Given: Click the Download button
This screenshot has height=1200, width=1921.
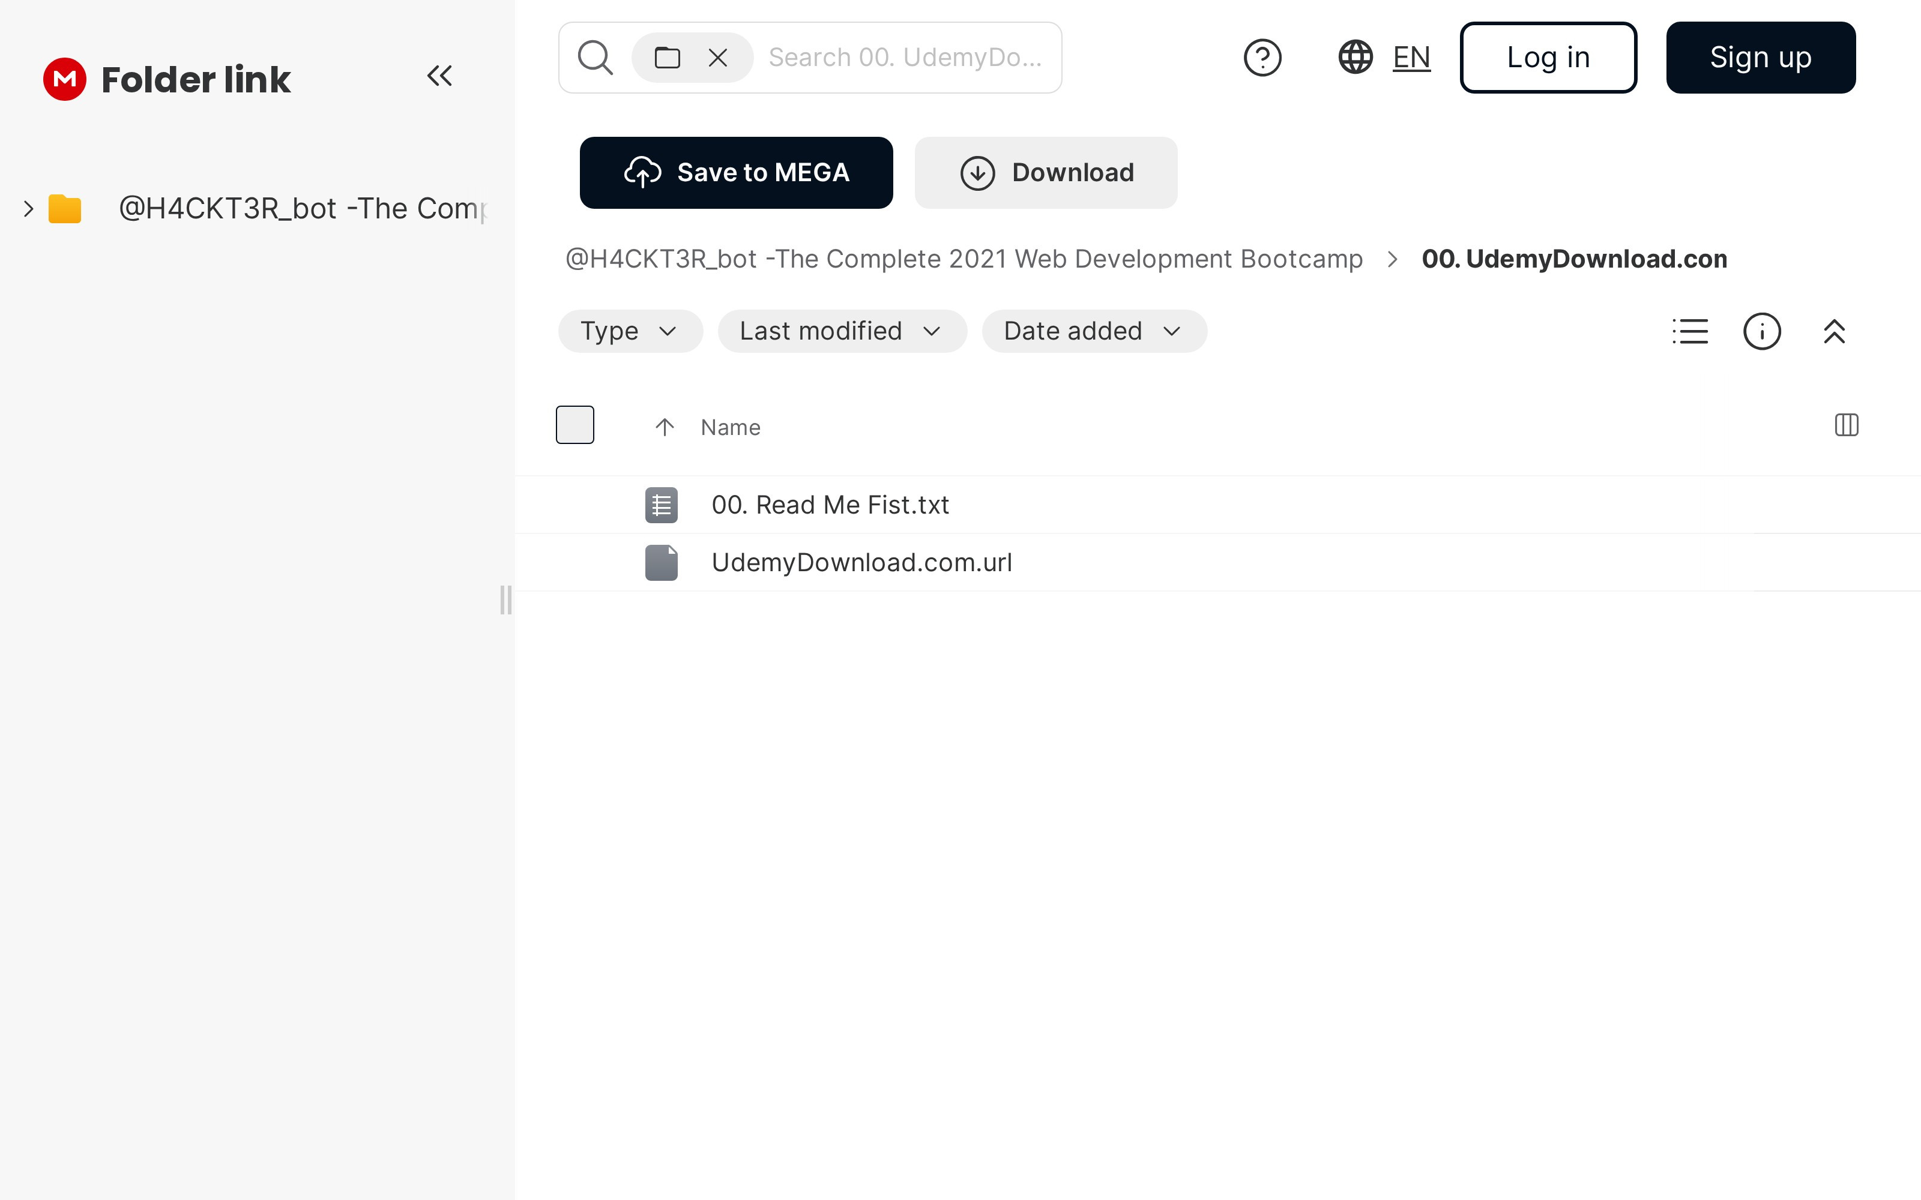Looking at the screenshot, I should pyautogui.click(x=1045, y=172).
